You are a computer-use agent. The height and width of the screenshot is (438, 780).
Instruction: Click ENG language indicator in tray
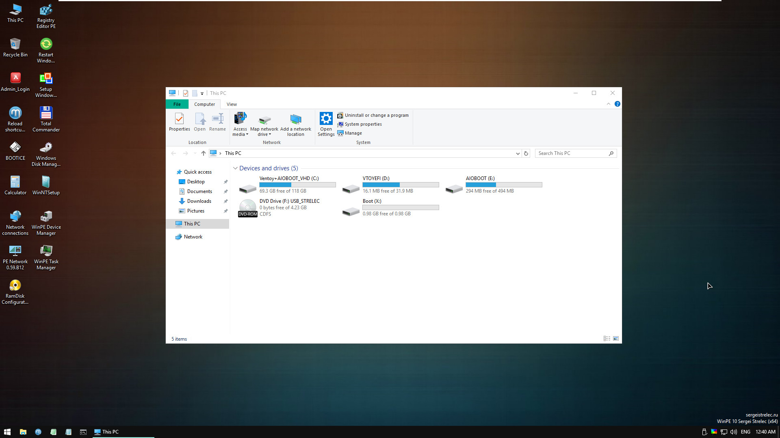[745, 432]
